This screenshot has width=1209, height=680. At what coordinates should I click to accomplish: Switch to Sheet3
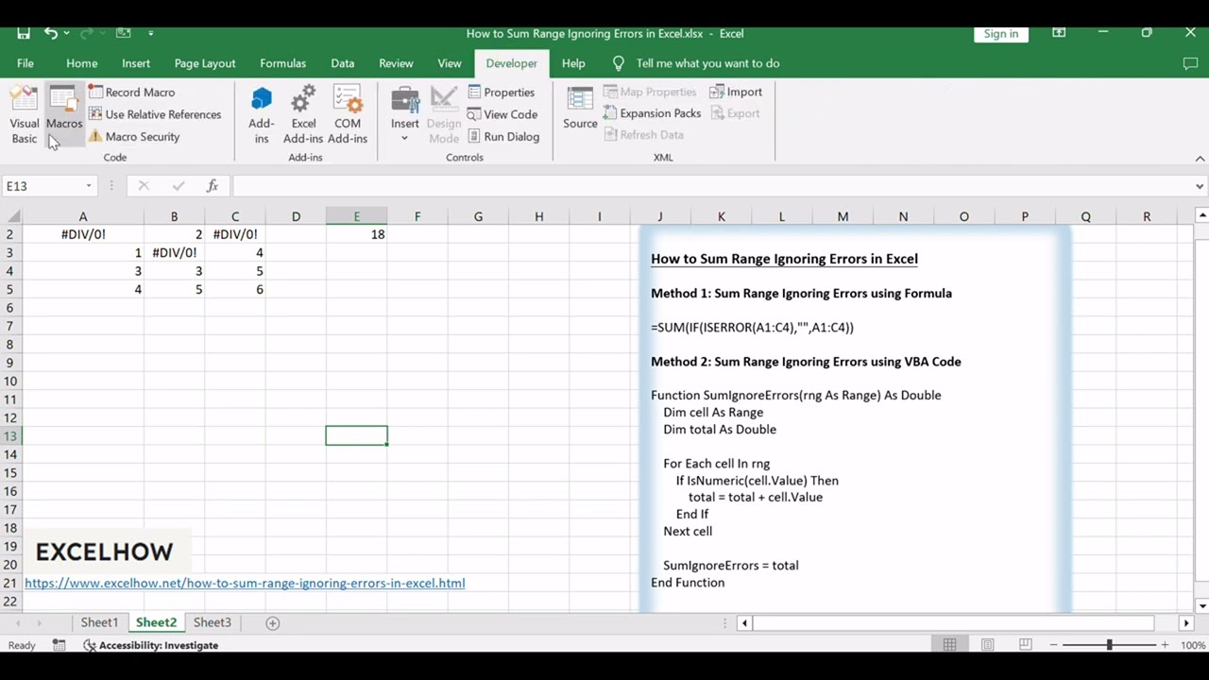pyautogui.click(x=213, y=622)
